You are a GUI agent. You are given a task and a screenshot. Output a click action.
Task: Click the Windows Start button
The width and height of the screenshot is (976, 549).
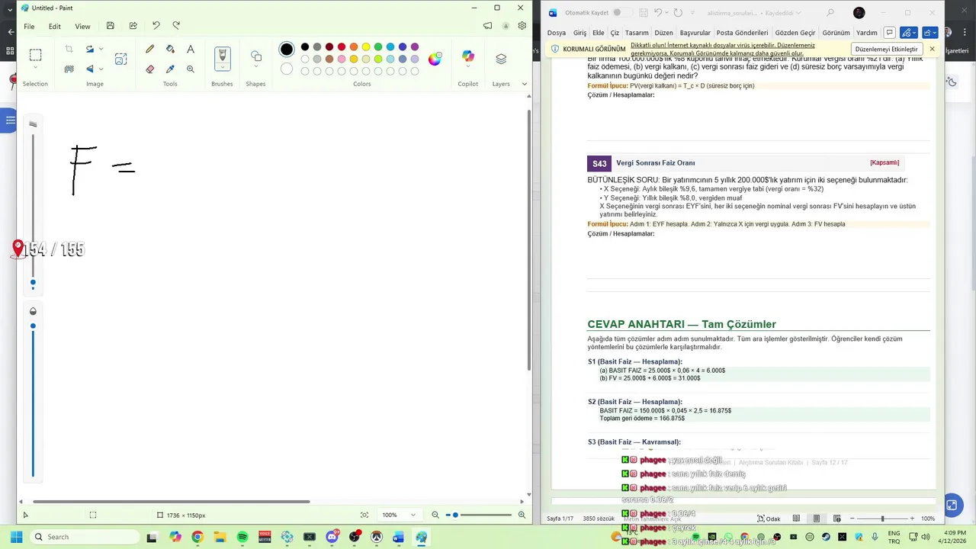coord(16,537)
